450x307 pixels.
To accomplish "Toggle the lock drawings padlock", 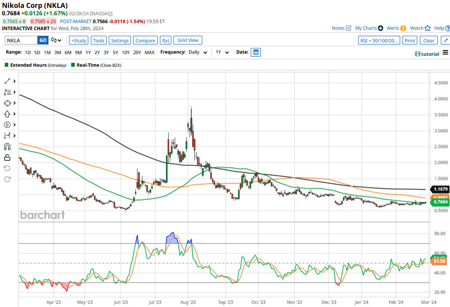I will pos(7,157).
